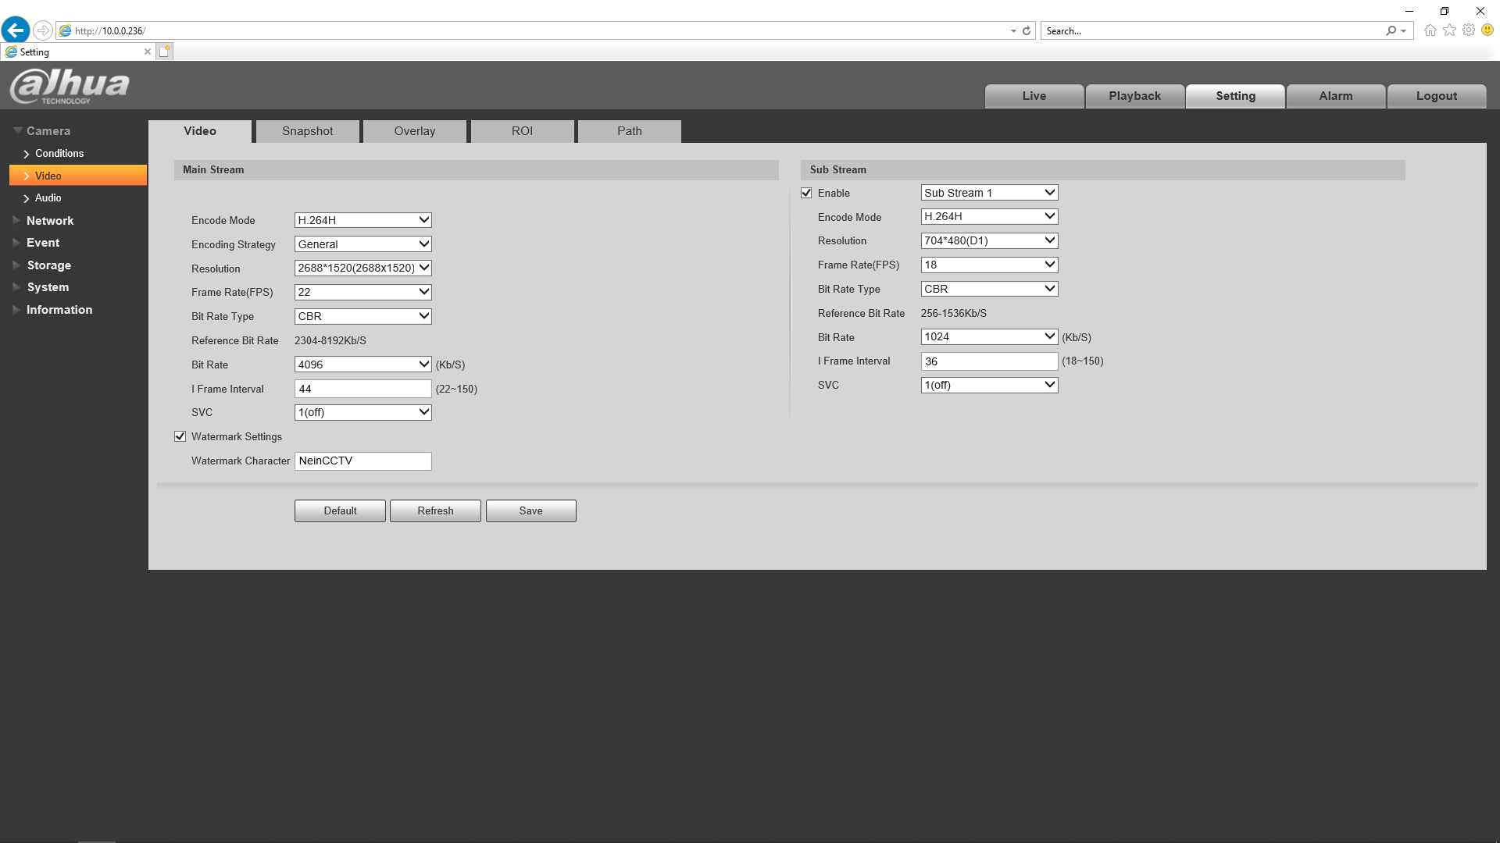Image resolution: width=1500 pixels, height=843 pixels.
Task: Click the refresh icon in address bar
Action: tap(1027, 31)
